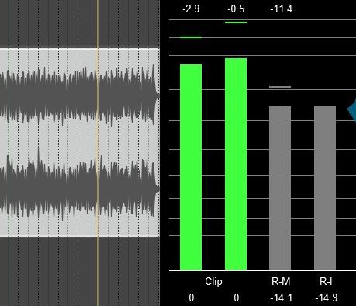The width and height of the screenshot is (356, 306).
Task: Click the Clip label under the peak meters
Action: [x=213, y=282]
